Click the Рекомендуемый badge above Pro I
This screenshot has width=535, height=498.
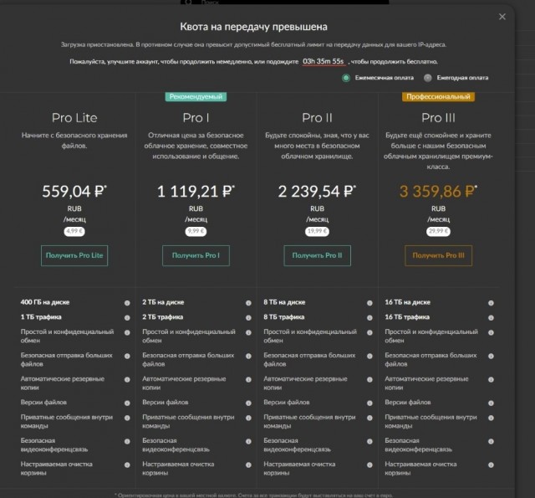point(196,96)
